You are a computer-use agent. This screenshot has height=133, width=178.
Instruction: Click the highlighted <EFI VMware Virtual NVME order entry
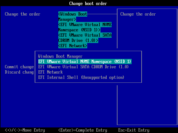click(x=85, y=27)
